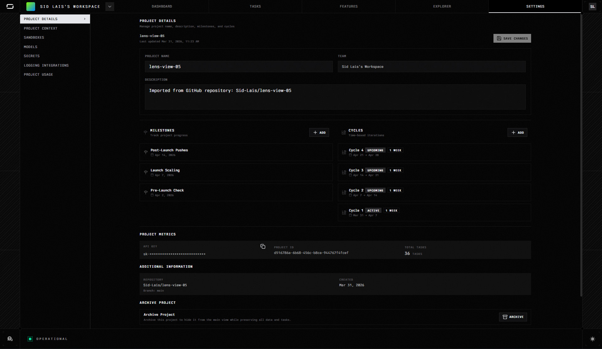Open Sandboxes settings page
602x349 pixels.
coord(55,37)
